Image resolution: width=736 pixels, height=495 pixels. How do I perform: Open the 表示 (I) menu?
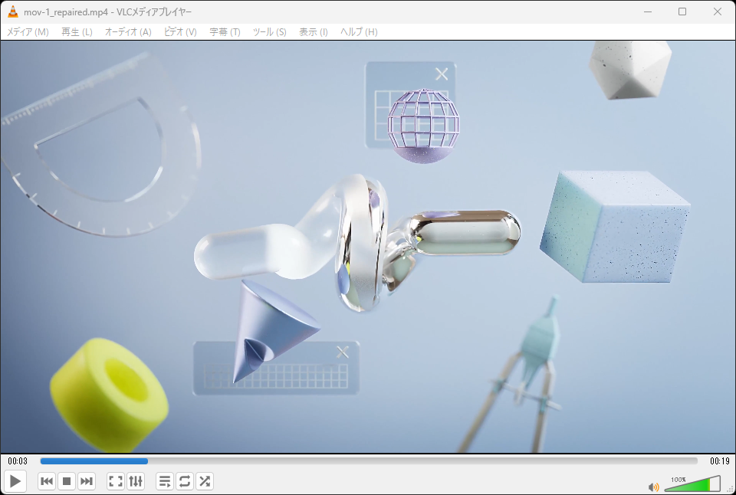pos(314,32)
